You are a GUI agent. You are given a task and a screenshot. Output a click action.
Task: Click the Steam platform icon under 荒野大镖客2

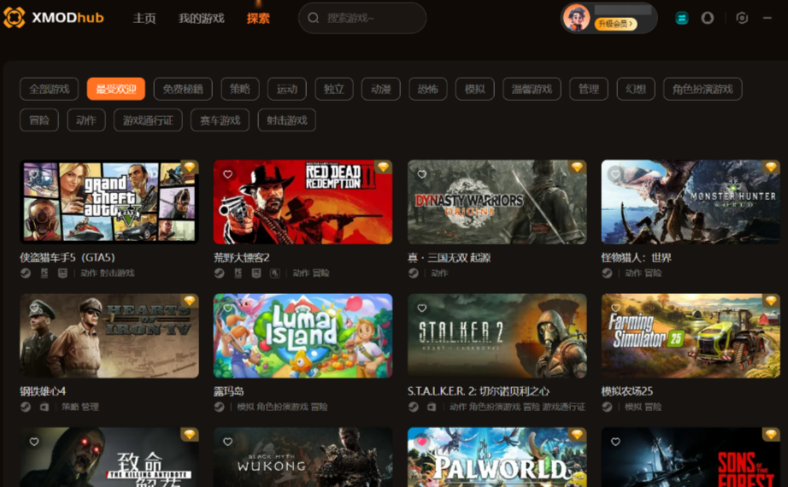tap(219, 273)
